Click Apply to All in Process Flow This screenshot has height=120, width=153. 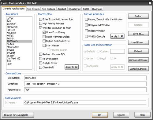coord(72,67)
